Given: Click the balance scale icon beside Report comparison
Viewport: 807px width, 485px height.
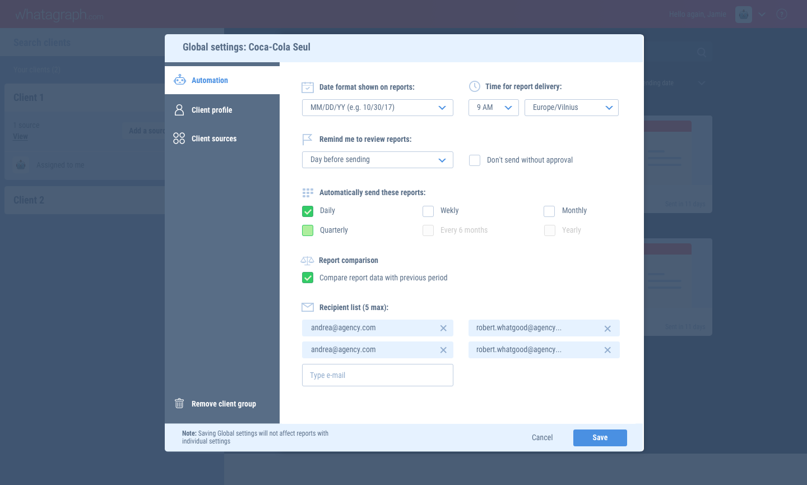Looking at the screenshot, I should pyautogui.click(x=307, y=260).
